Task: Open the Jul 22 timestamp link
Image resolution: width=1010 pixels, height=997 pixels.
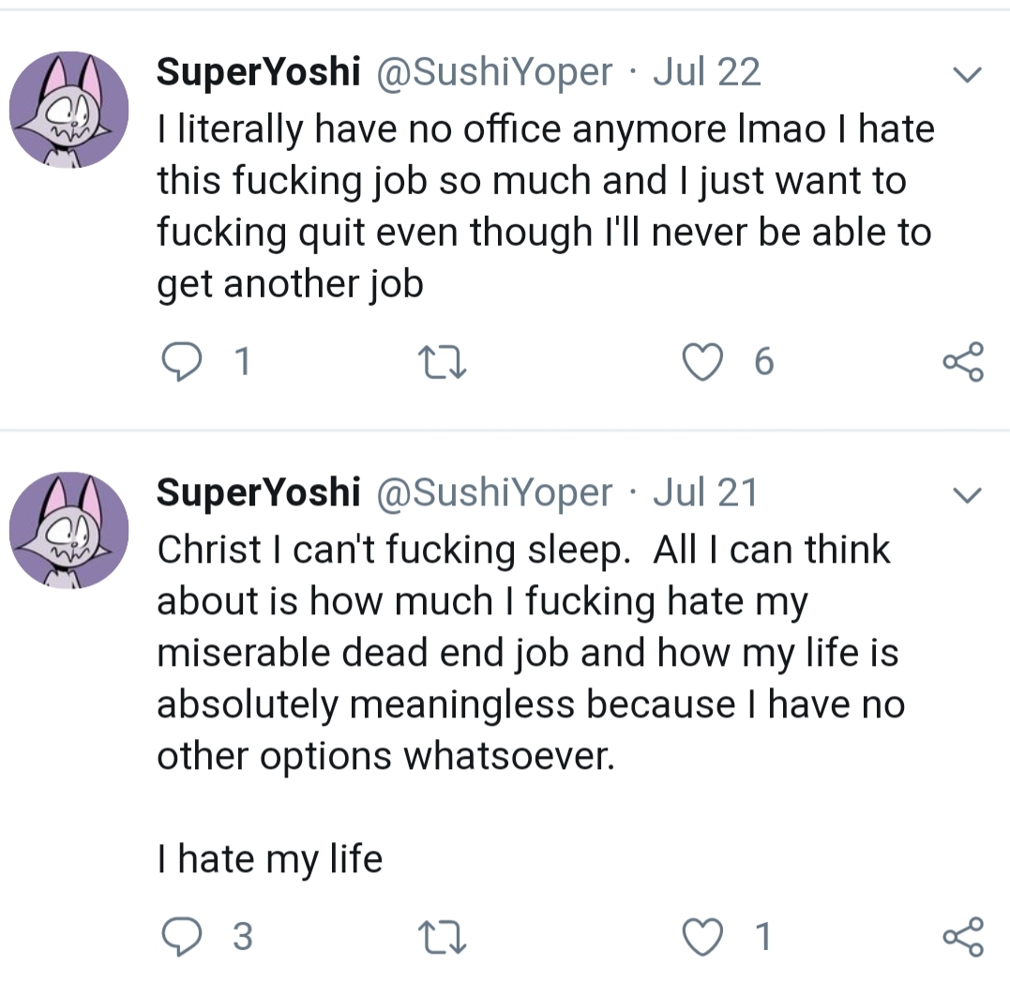Action: click(706, 72)
